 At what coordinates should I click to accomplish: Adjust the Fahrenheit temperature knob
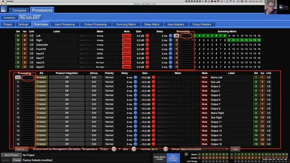(x=134, y=149)
